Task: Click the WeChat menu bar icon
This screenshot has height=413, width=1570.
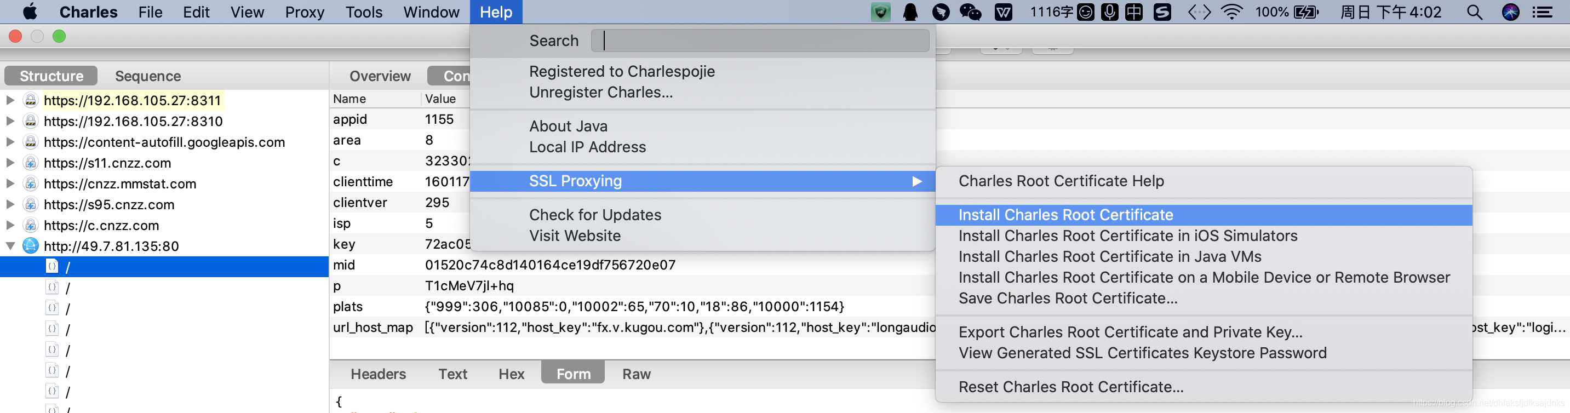Action: tap(970, 12)
